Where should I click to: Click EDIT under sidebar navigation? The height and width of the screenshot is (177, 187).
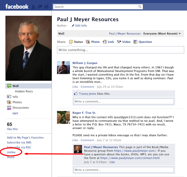click(15, 113)
